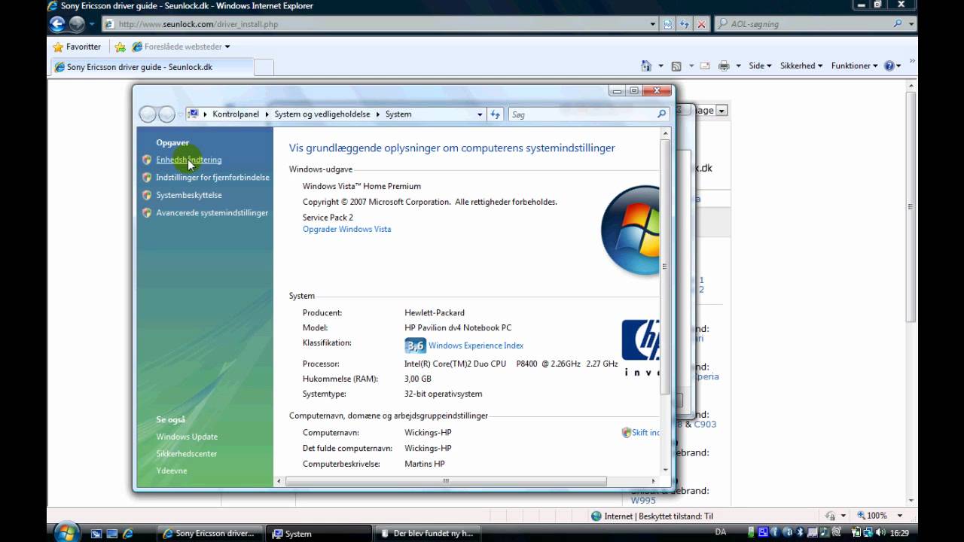
Task: Open Sikkerhedscenter link
Action: pyautogui.click(x=187, y=454)
